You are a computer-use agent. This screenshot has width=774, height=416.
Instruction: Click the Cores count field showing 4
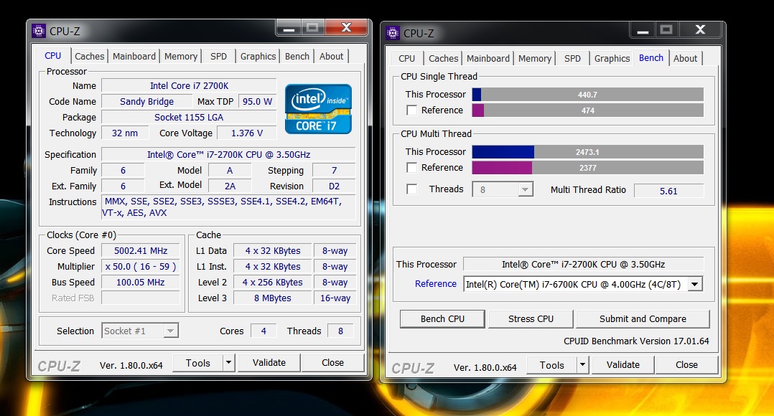264,331
